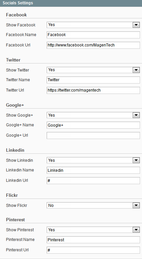The width and height of the screenshot is (142, 259).
Task: Click the Twitter Name text box
Action: tap(93, 80)
